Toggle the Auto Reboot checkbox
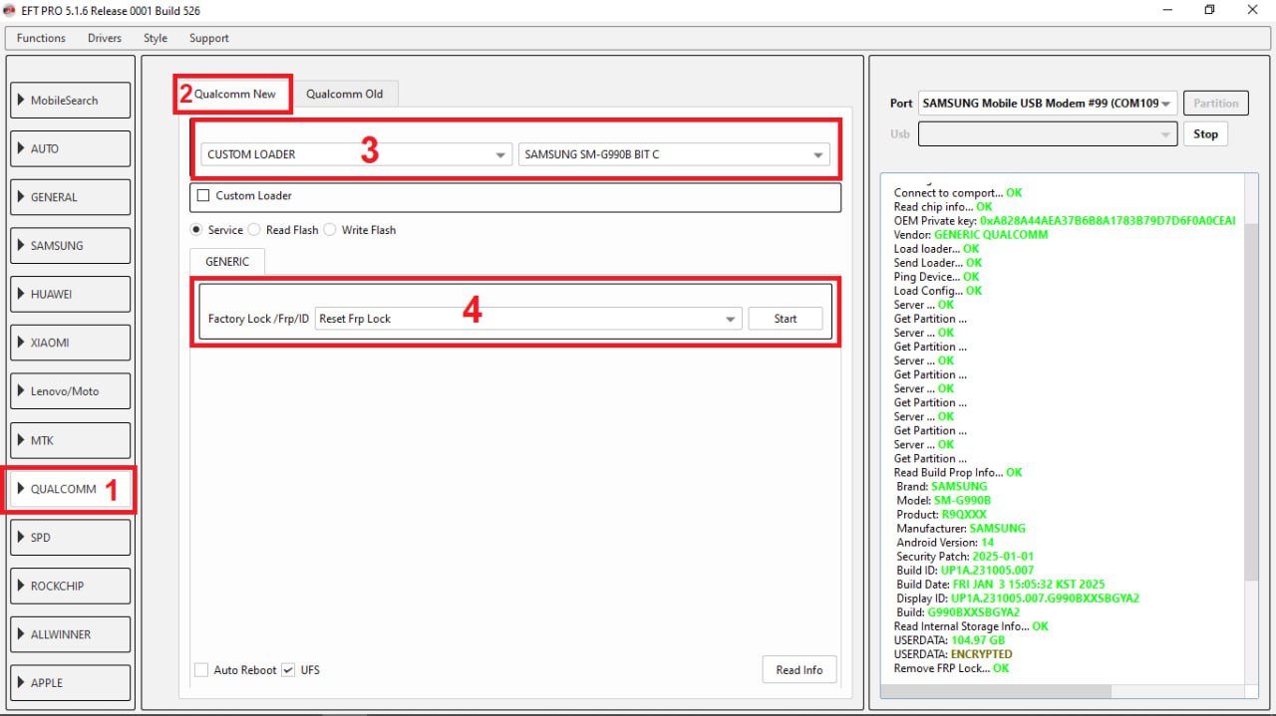 click(x=202, y=670)
